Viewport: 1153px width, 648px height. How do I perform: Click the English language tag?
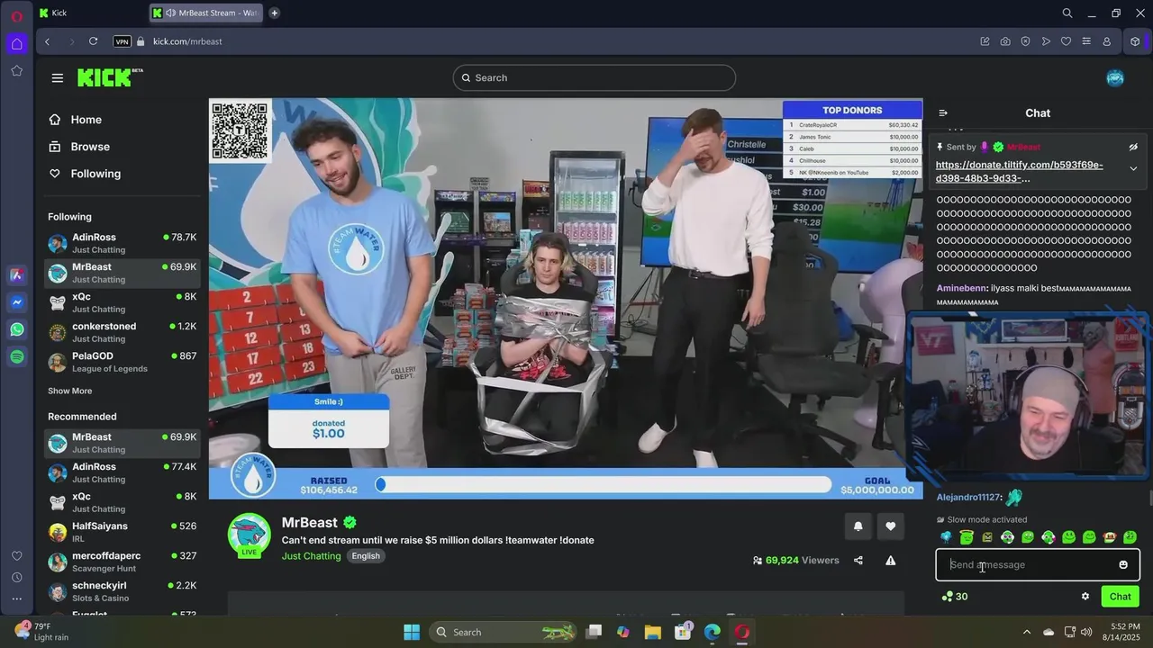[x=366, y=556]
